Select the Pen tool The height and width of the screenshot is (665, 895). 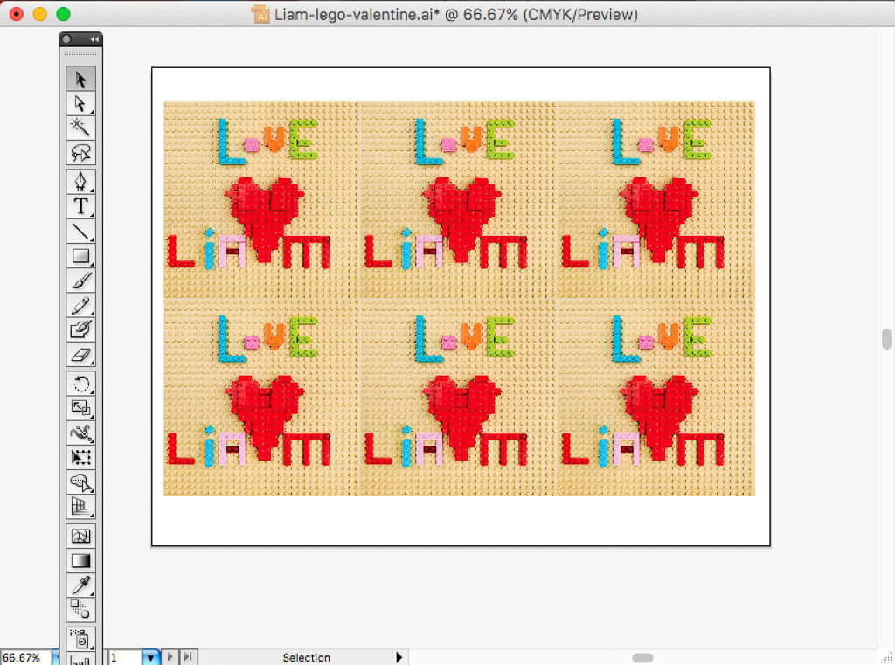coord(80,182)
